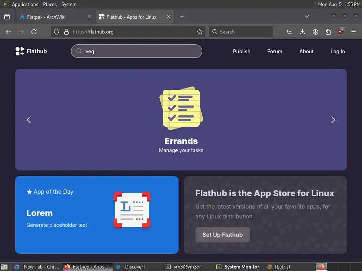
Task: Focus the Firefox Search box
Action: tap(241, 32)
